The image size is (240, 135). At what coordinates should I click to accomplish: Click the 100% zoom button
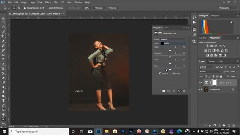[87, 8]
